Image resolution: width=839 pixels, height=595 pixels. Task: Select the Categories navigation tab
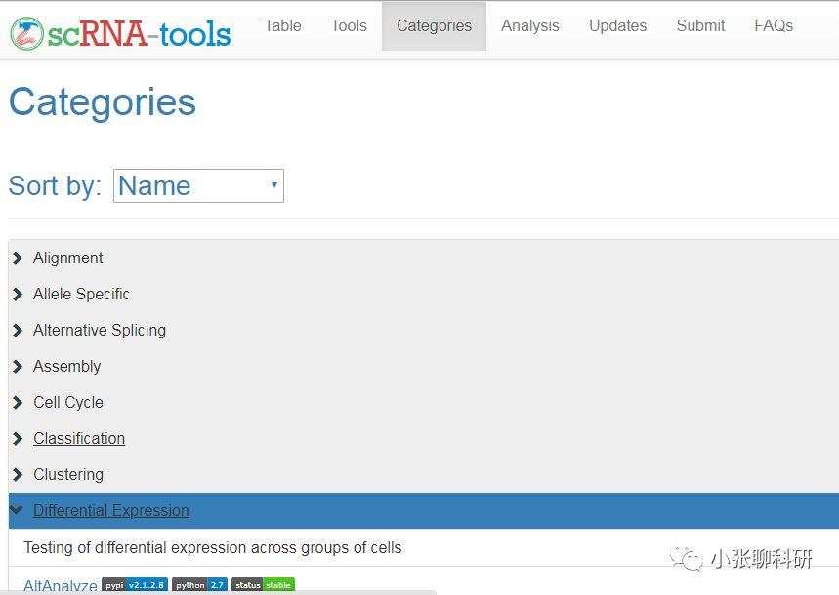(x=434, y=26)
